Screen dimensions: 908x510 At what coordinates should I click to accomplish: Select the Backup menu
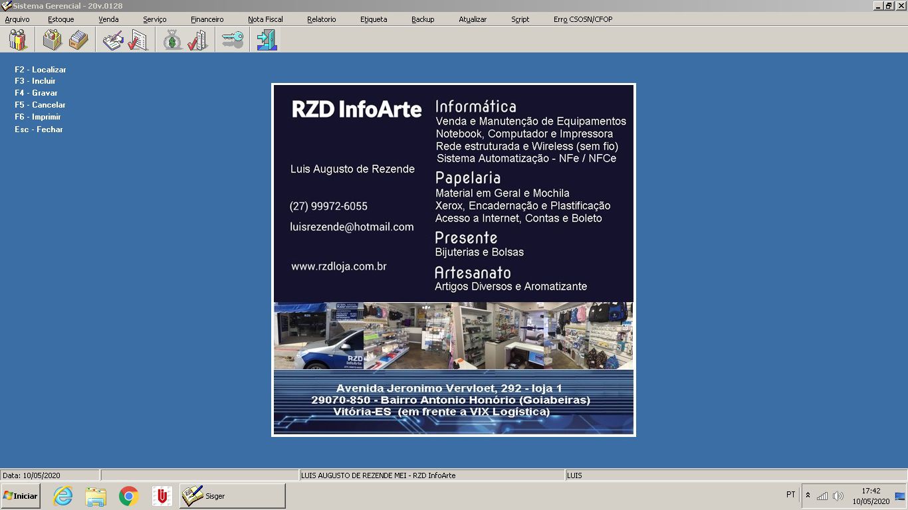click(423, 19)
